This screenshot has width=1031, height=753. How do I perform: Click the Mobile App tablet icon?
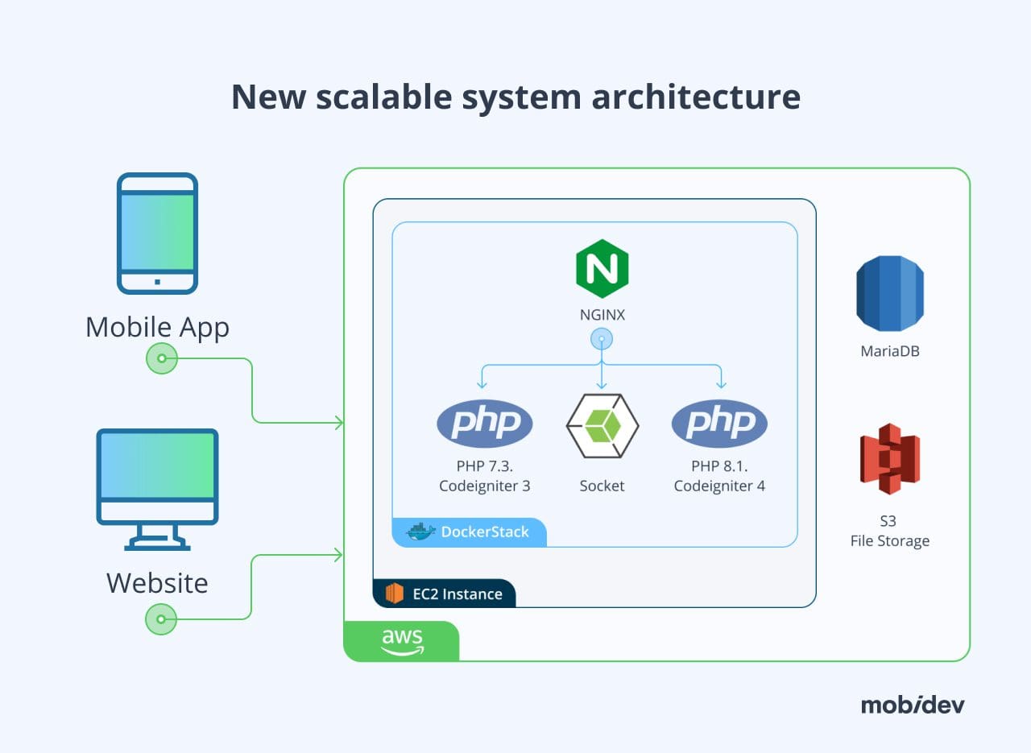pyautogui.click(x=157, y=234)
